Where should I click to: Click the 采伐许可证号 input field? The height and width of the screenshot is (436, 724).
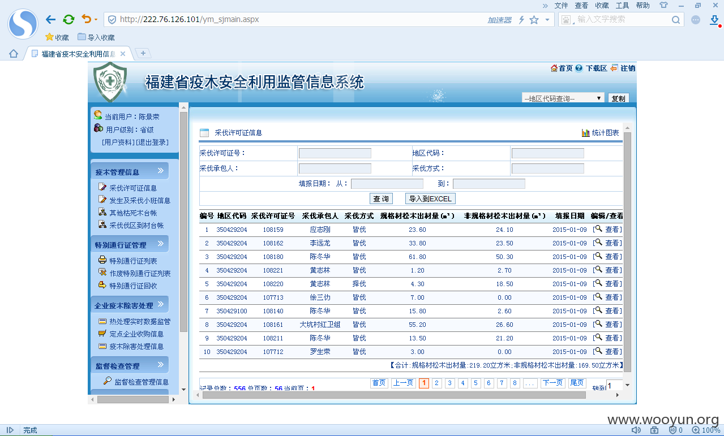[335, 153]
